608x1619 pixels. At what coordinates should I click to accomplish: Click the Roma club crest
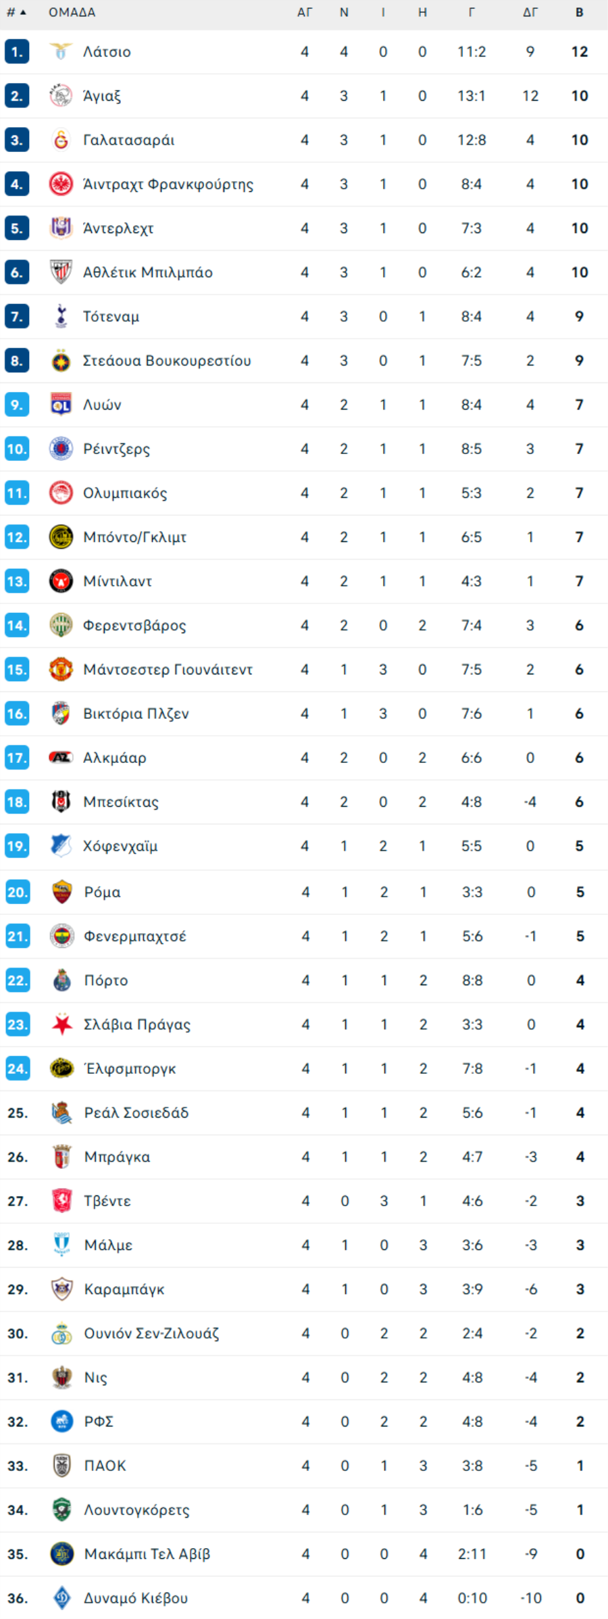coord(62,892)
